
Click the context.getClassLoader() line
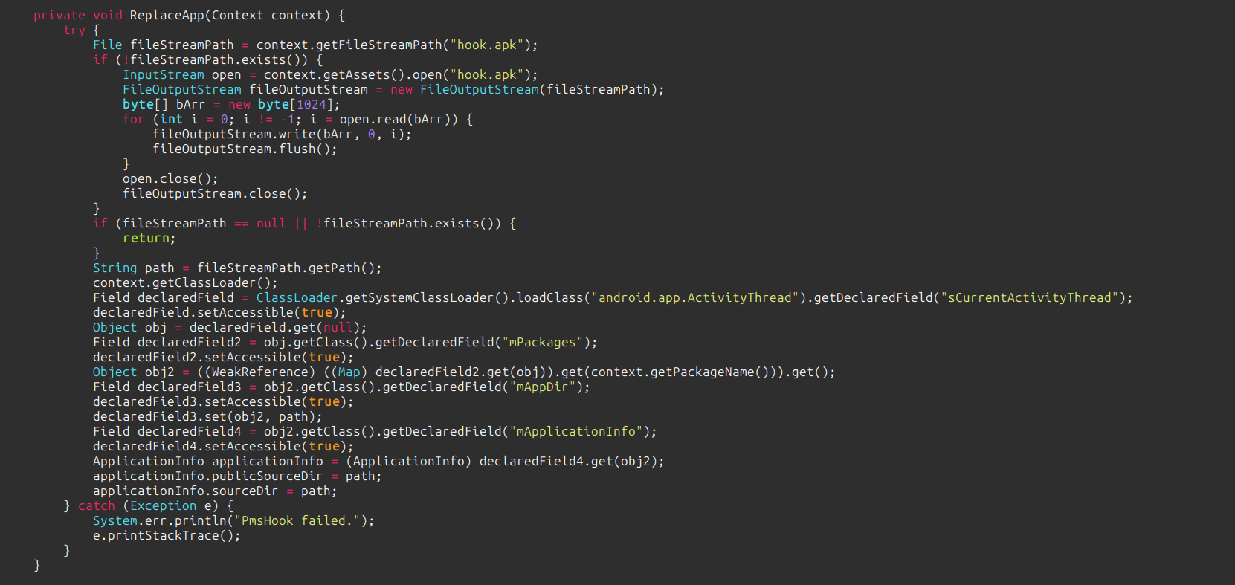pyautogui.click(x=184, y=282)
